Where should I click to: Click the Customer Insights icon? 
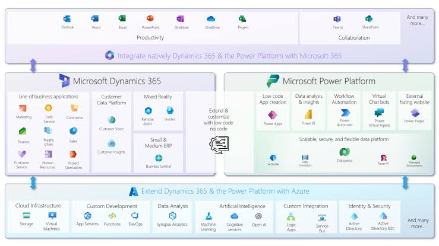click(112, 143)
